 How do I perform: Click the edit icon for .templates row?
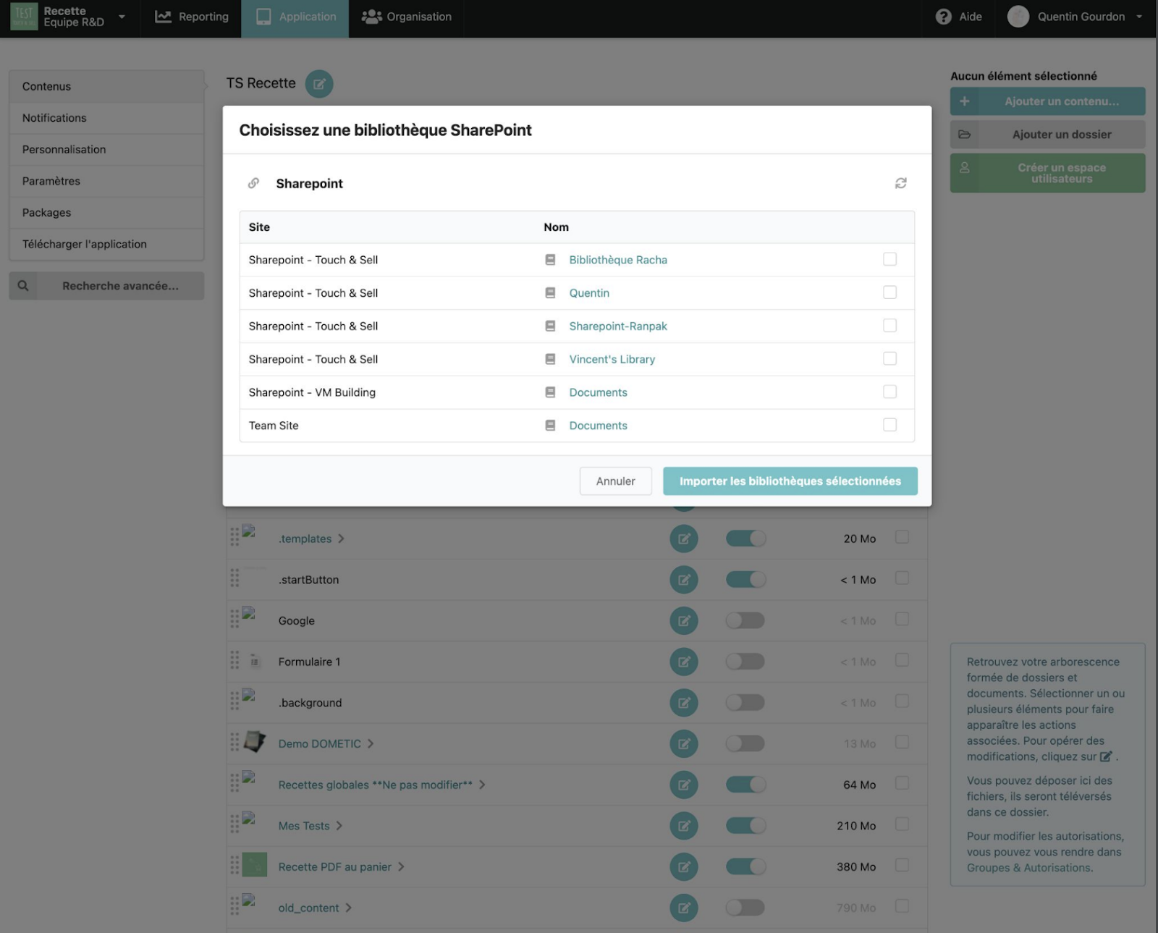click(x=684, y=539)
